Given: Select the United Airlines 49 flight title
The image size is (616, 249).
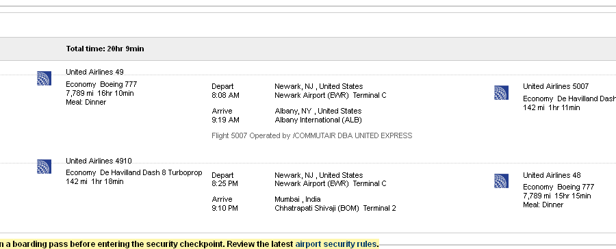Looking at the screenshot, I should (x=94, y=72).
